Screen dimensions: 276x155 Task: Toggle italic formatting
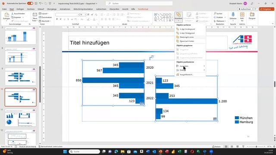61,19
